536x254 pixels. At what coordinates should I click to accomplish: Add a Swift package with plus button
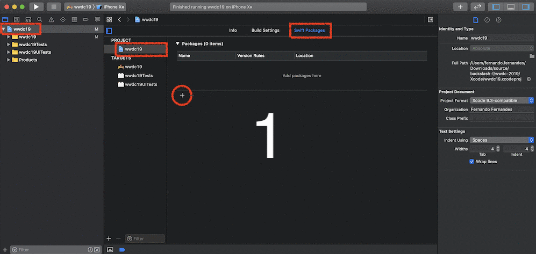pos(182,96)
